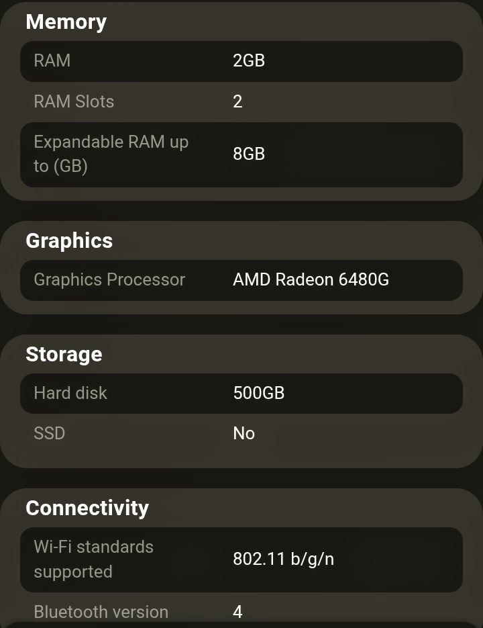Select the Memory section heading
This screenshot has width=483, height=628.
coord(66,22)
